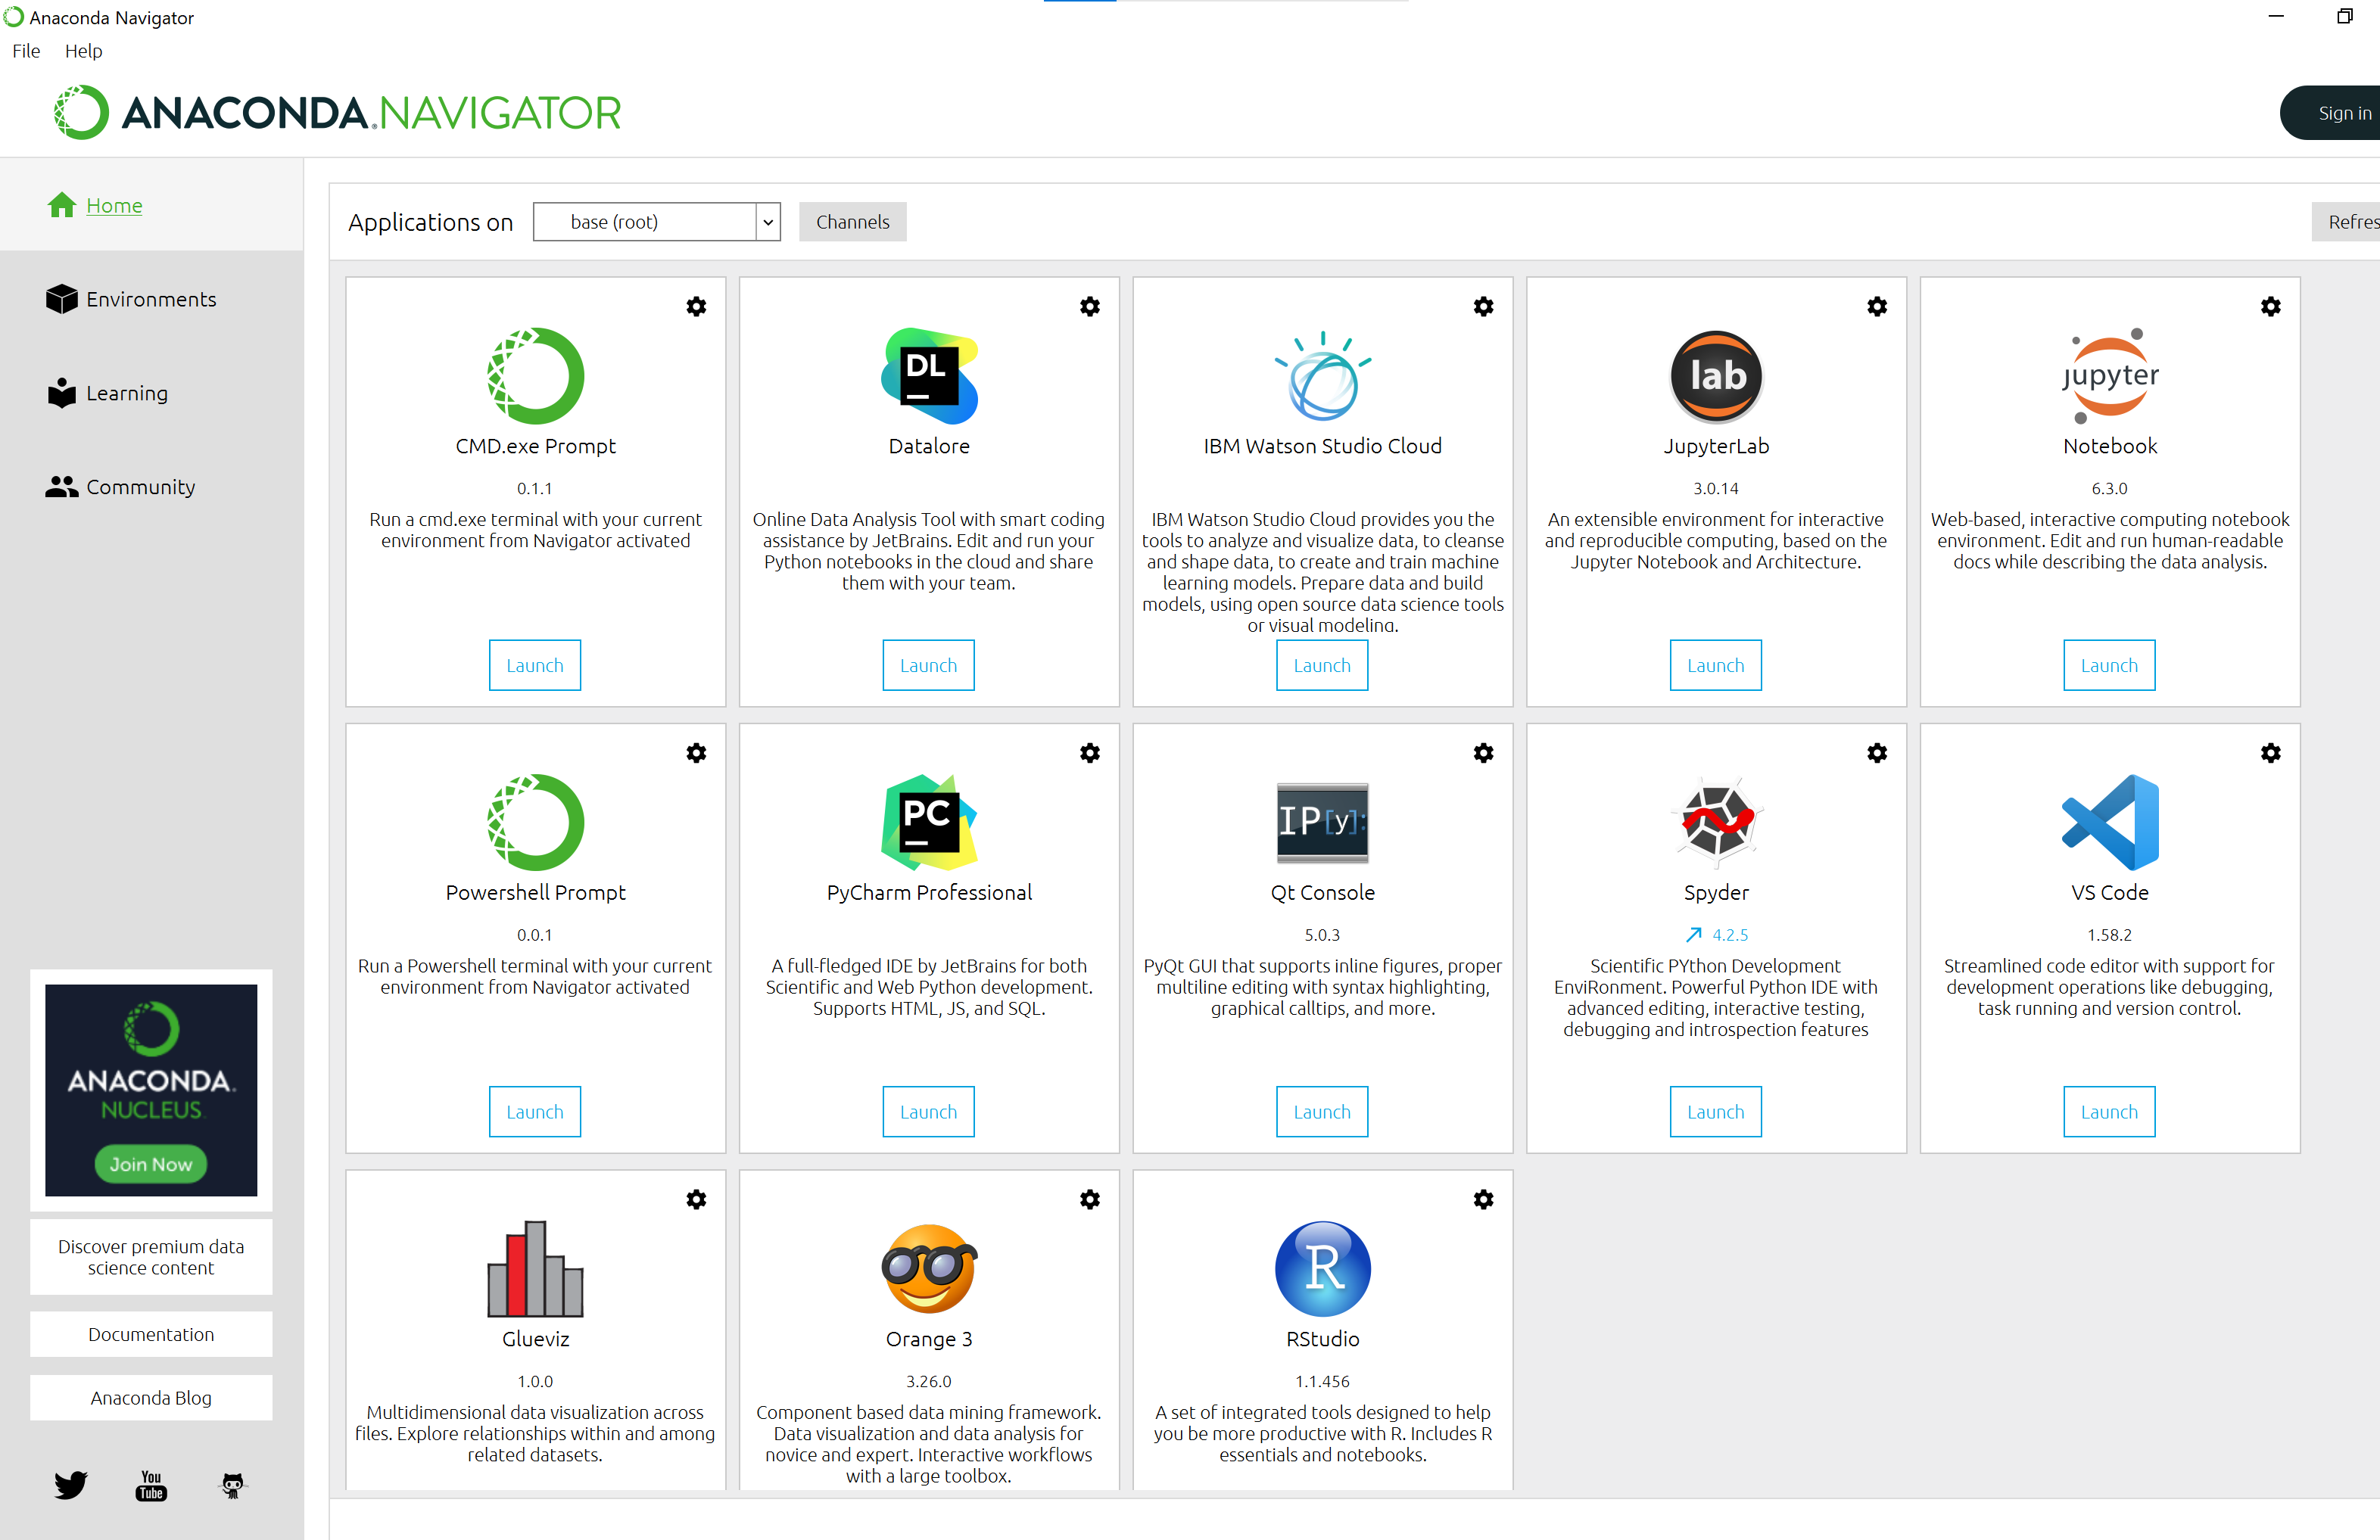Open settings gear on Spyder card
This screenshot has width=2380, height=1540.
point(1877,753)
